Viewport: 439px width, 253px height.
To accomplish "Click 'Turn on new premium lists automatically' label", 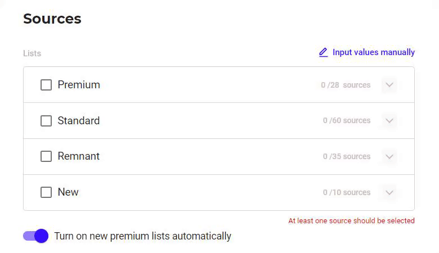I will coord(142,236).
